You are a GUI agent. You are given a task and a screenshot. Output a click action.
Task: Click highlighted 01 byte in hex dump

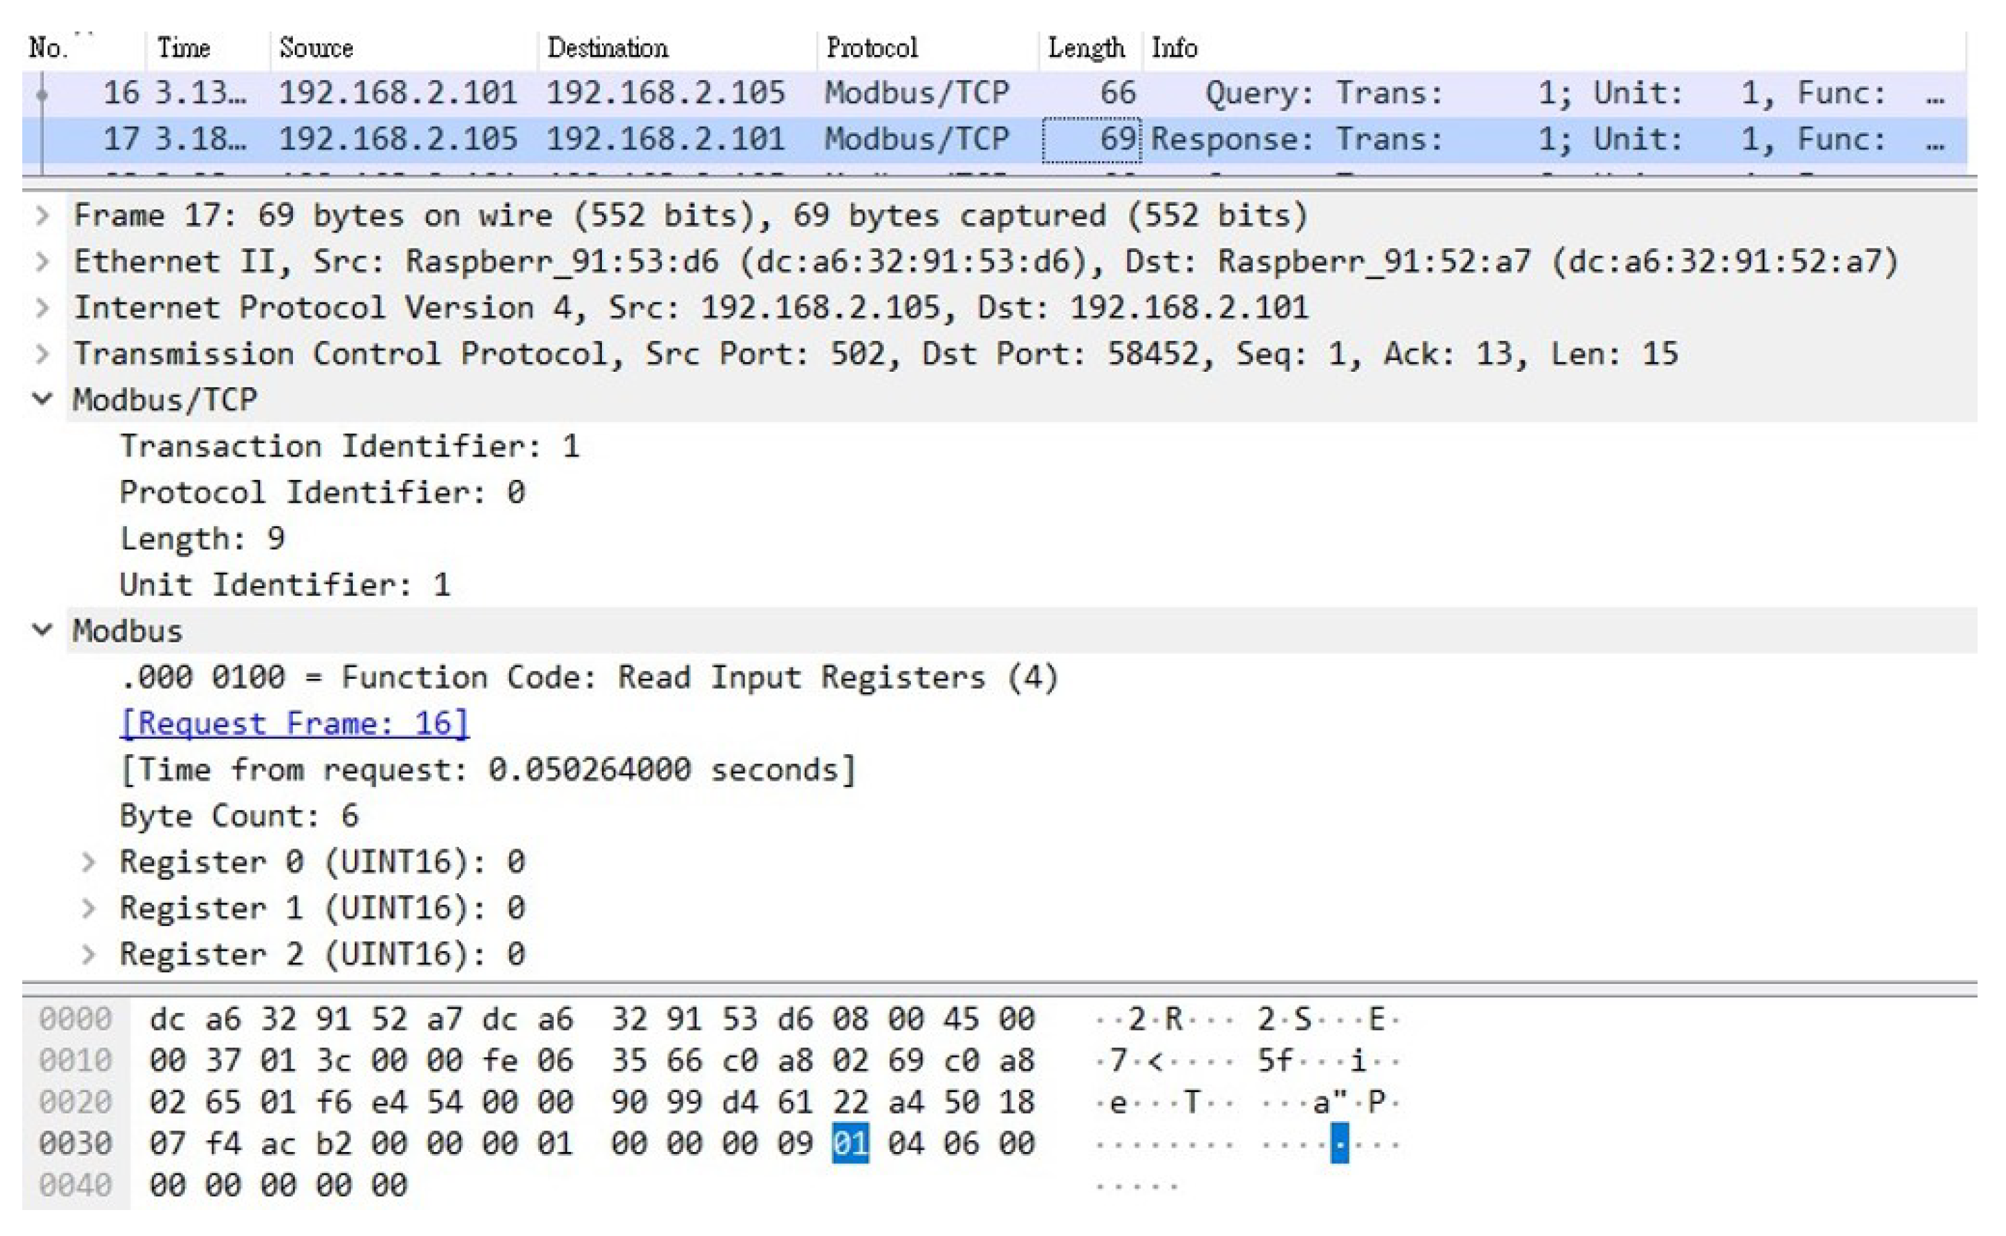click(850, 1143)
